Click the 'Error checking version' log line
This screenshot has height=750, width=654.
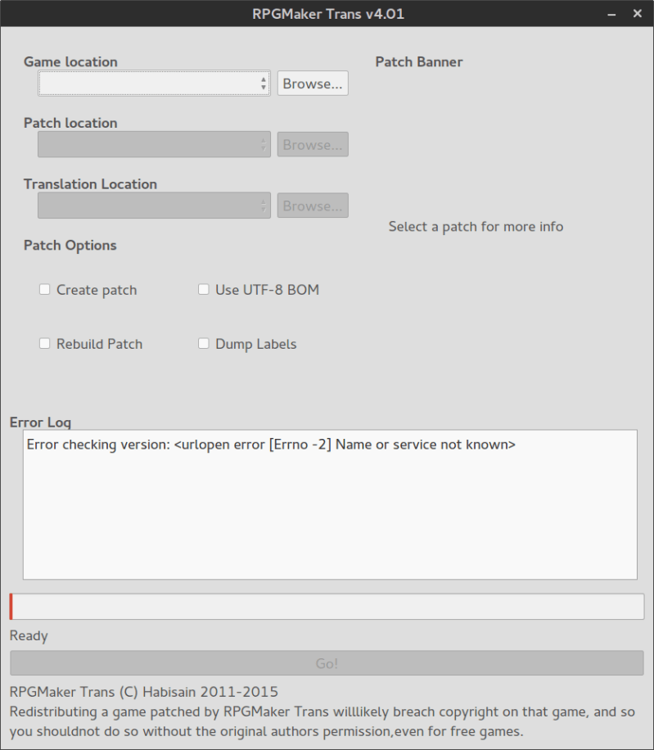pyautogui.click(x=271, y=445)
